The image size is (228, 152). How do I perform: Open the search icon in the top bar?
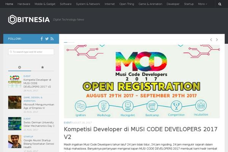coord(220,4)
